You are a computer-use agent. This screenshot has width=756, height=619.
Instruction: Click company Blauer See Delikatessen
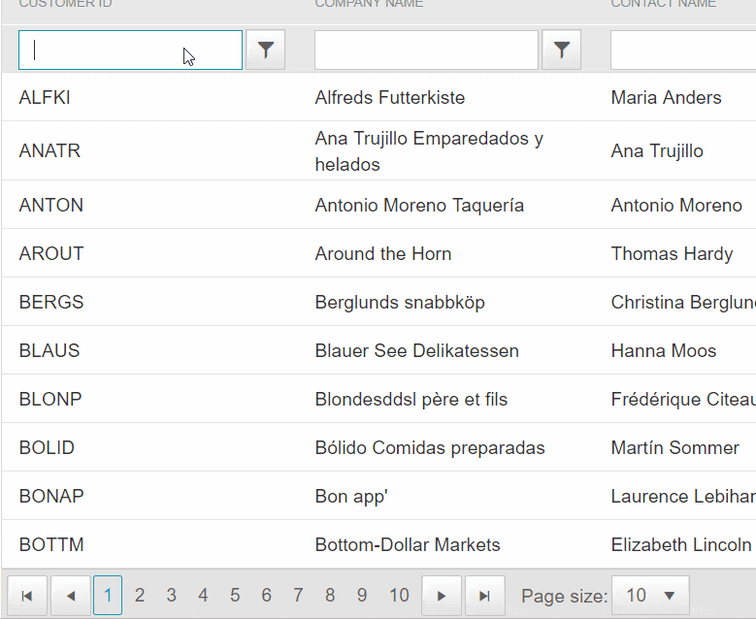(x=417, y=351)
